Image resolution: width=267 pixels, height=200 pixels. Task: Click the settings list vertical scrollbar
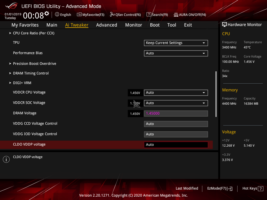[216, 94]
